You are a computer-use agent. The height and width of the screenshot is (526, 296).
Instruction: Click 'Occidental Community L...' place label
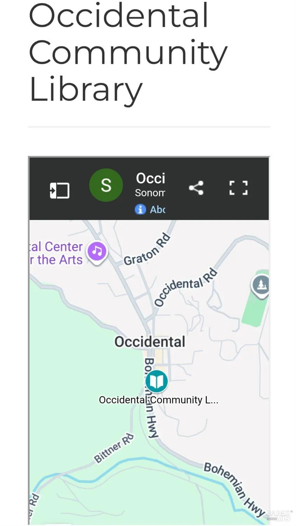click(159, 400)
